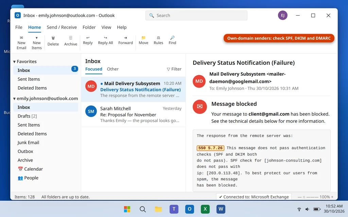Image resolution: width=348 pixels, height=217 pixels.
Task: Click the MD sender avatar in reading pane
Action: (x=199, y=81)
